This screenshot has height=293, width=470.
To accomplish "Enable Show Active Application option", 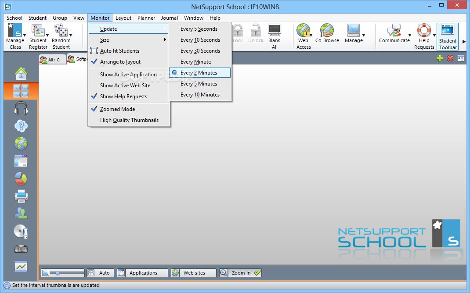I will tap(129, 75).
